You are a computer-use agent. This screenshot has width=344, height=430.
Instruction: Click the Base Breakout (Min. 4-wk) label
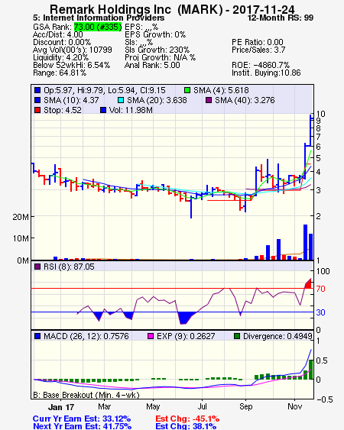[86, 395]
